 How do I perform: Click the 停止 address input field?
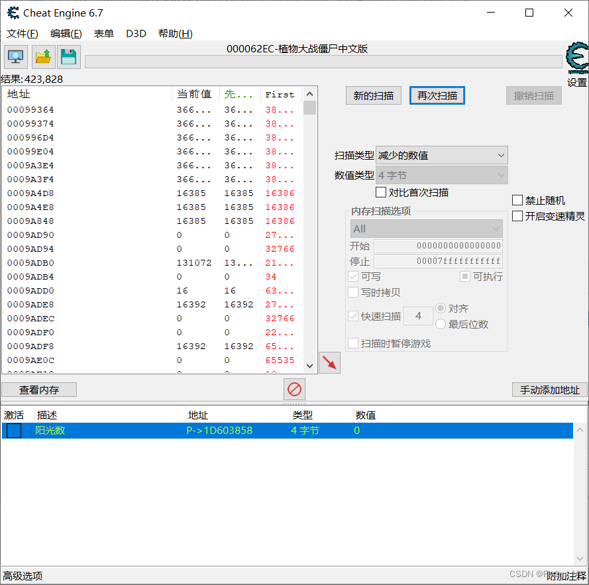point(439,261)
